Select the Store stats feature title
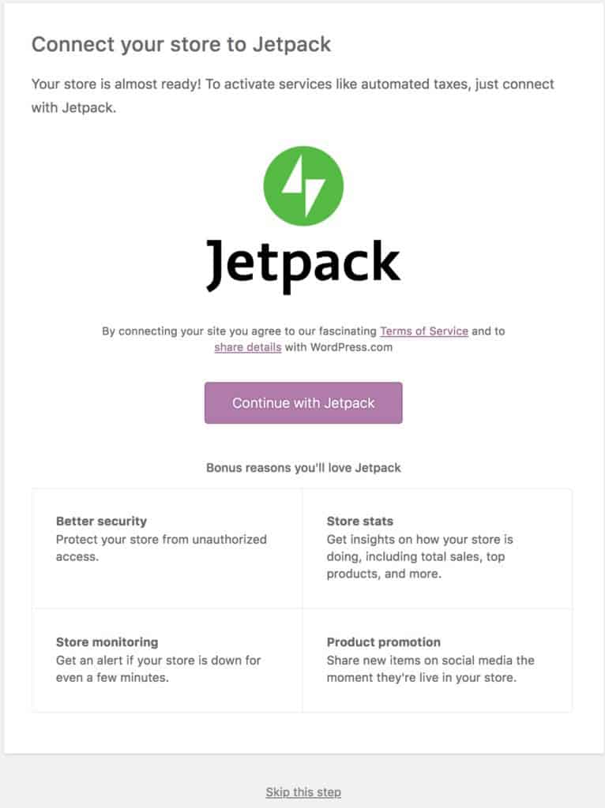 point(359,522)
